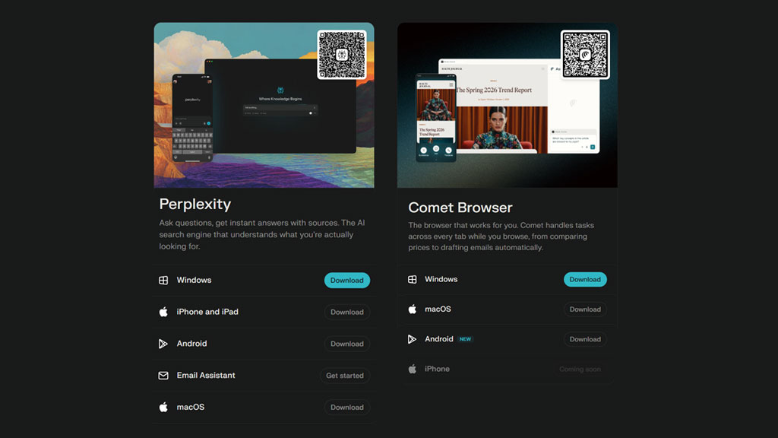Download Comet Browser for Android
The width and height of the screenshot is (778, 438).
[585, 339]
